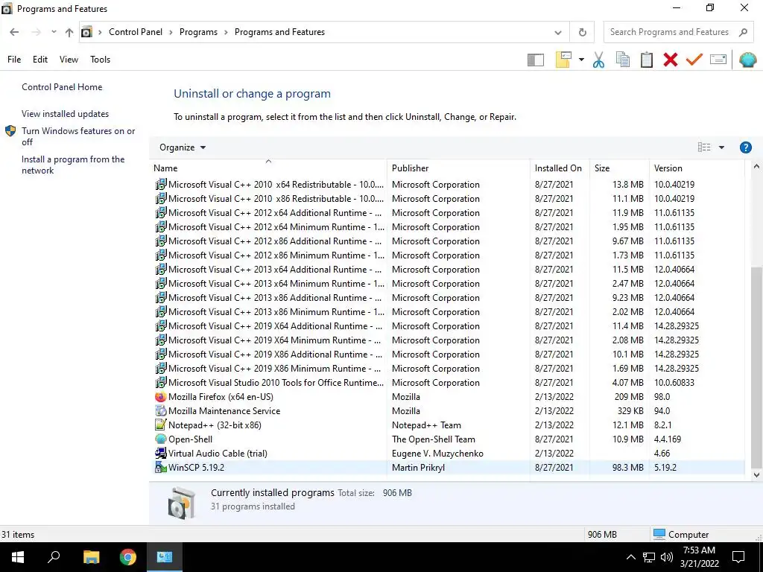The image size is (763, 572).
Task: Click the Paste clipboard toolbar icon
Action: (x=647, y=60)
